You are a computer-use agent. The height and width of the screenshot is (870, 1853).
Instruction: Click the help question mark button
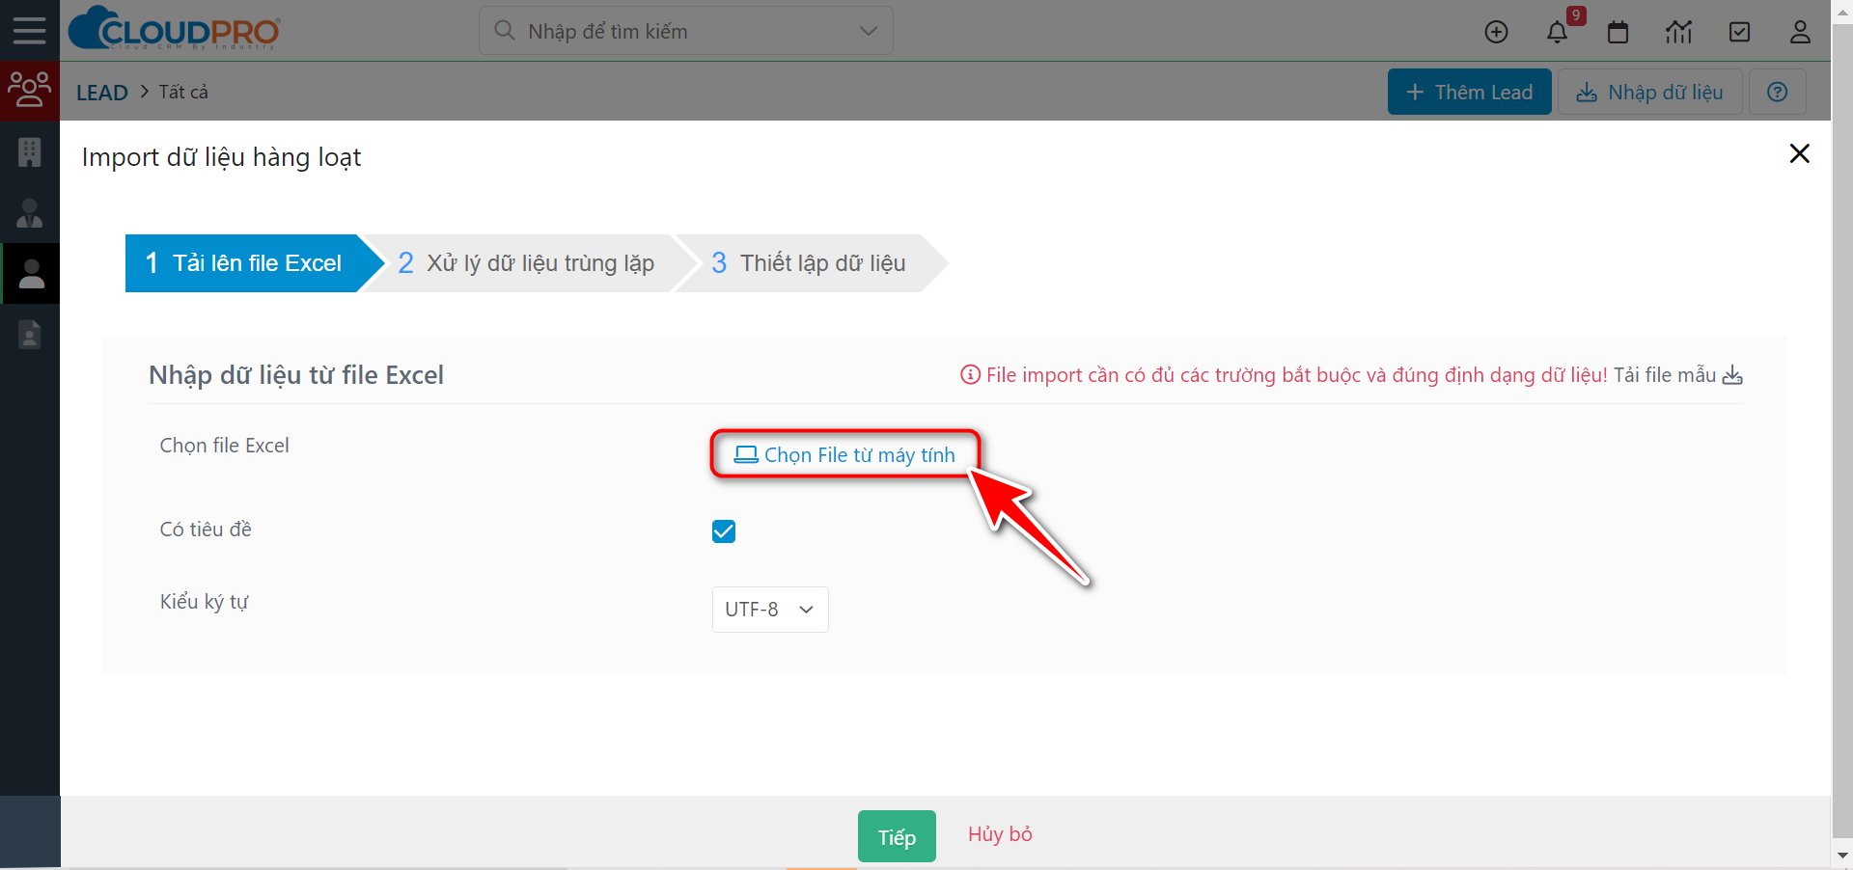coord(1778,92)
